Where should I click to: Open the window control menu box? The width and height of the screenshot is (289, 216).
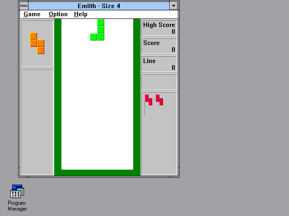tap(24, 6)
